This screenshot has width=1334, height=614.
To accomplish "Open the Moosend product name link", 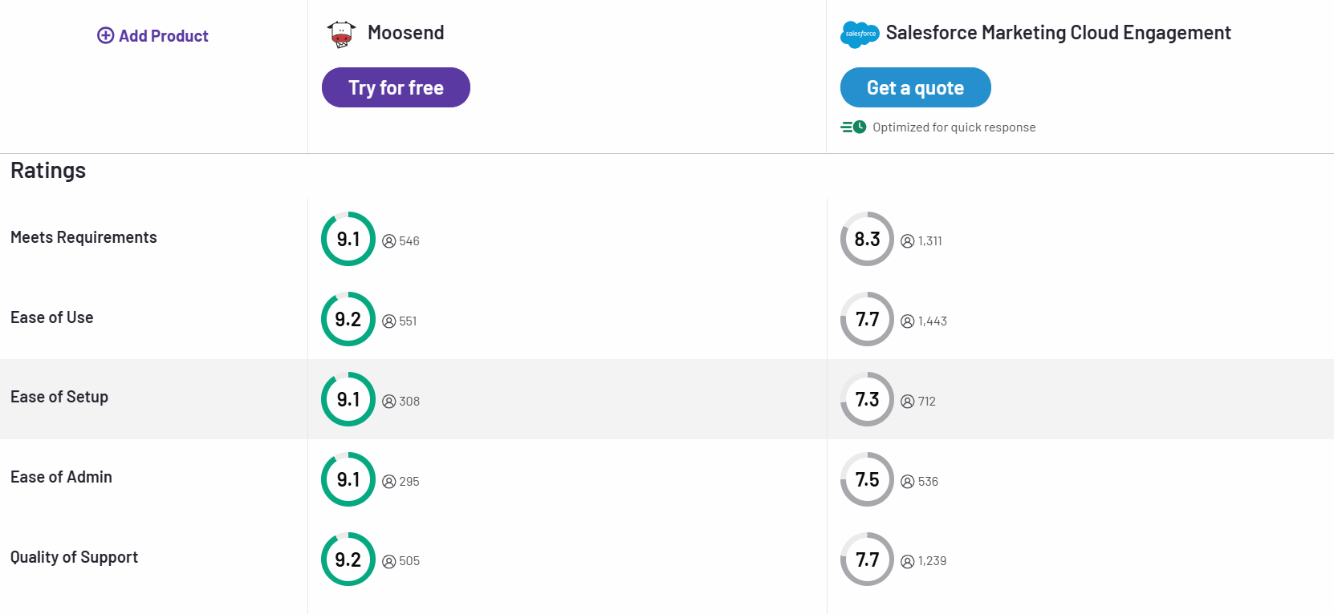I will [405, 33].
